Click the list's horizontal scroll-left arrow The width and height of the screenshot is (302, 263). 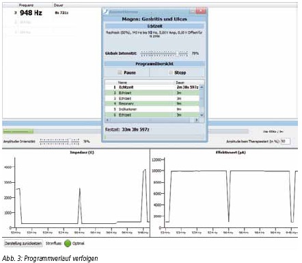[x=108, y=120]
